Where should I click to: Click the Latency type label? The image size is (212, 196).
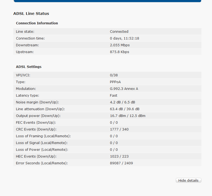(27, 95)
